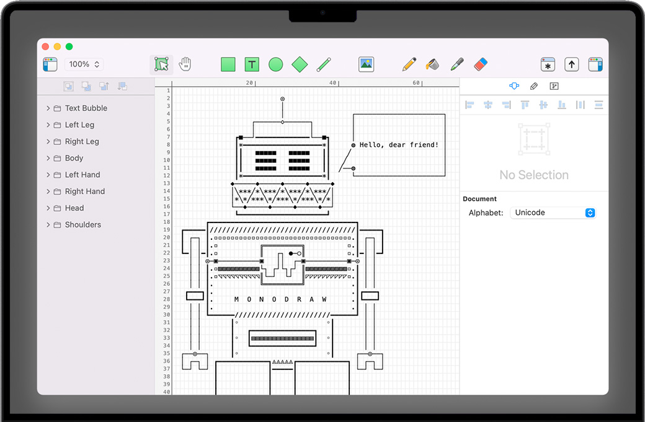Select the Diamond shape tool

click(300, 64)
